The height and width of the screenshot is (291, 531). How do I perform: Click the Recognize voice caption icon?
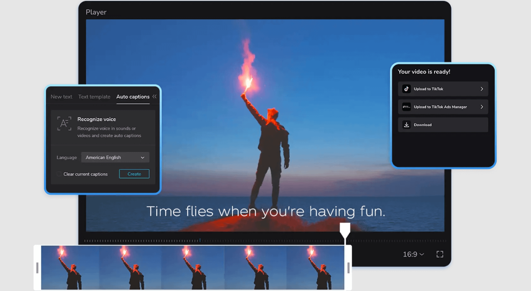64,123
